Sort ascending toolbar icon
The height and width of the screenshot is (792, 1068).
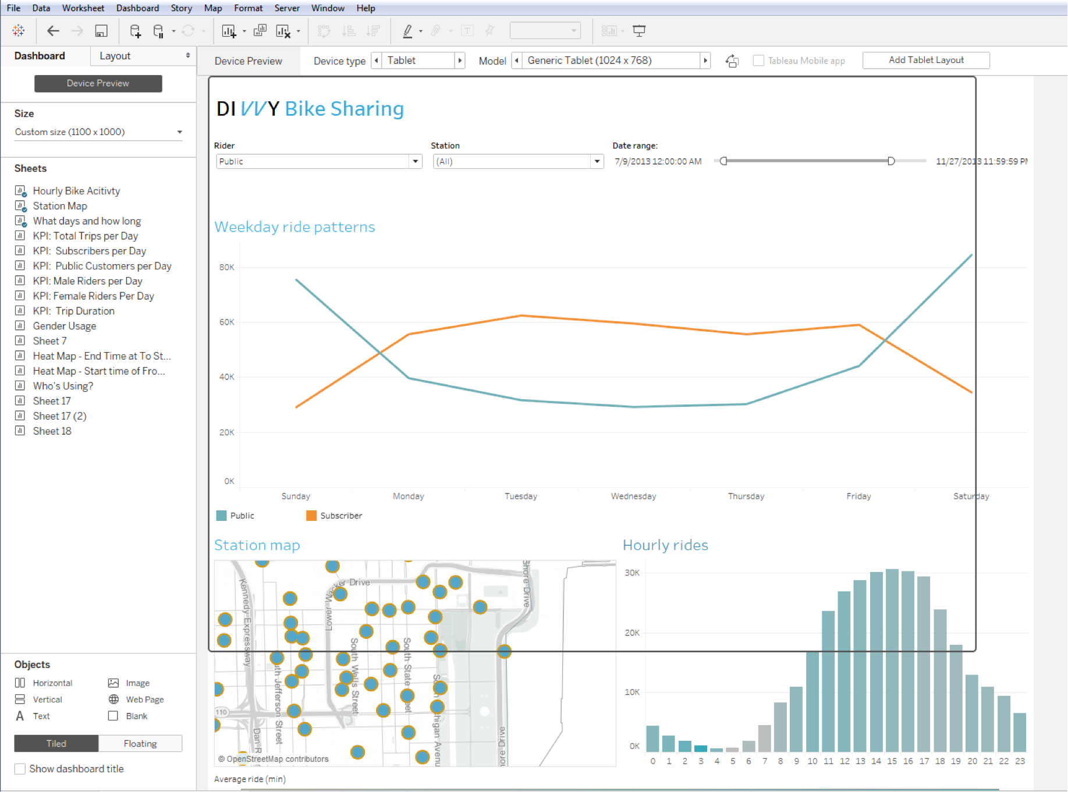pyautogui.click(x=349, y=31)
